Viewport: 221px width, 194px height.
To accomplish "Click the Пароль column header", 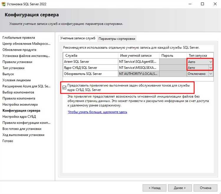I will [173, 55].
